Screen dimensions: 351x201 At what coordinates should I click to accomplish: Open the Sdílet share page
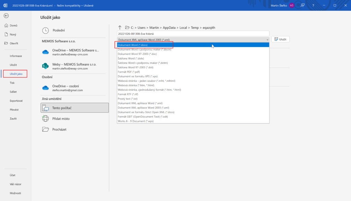tap(13, 92)
